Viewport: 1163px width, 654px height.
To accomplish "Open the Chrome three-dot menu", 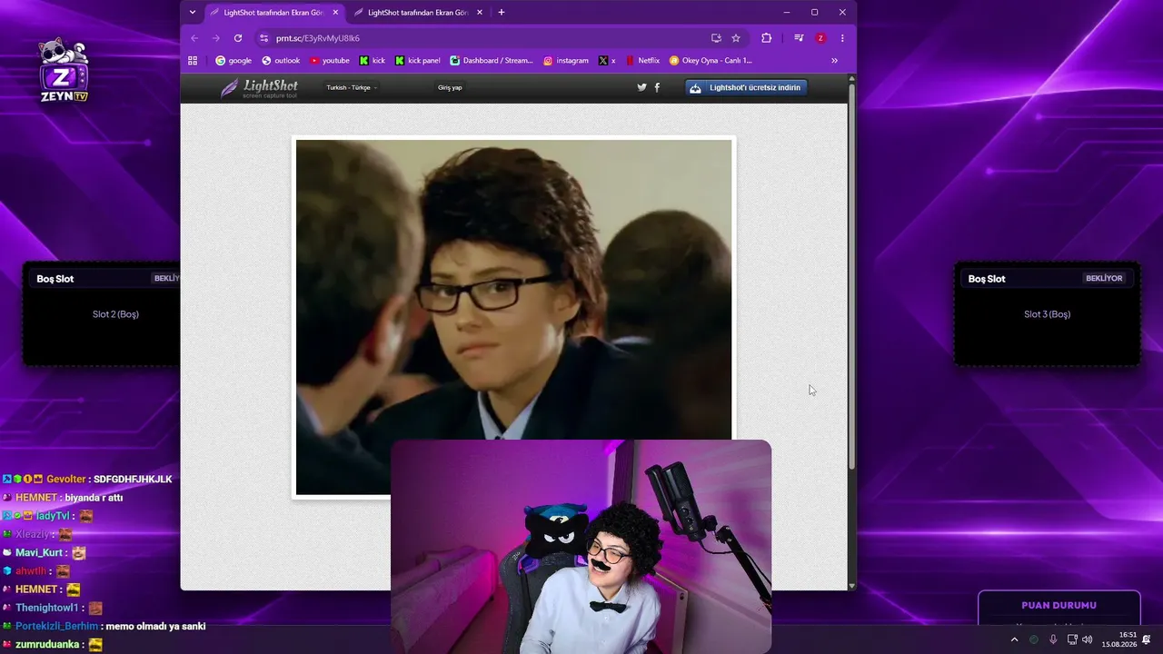I will [842, 38].
